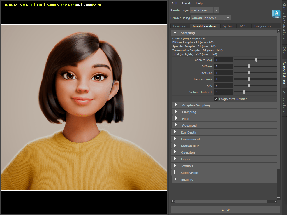
Task: Open the Render Using Arnold Renderer dropdown
Action: click(x=228, y=18)
